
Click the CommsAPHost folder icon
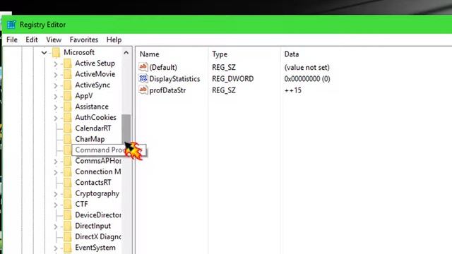68,161
